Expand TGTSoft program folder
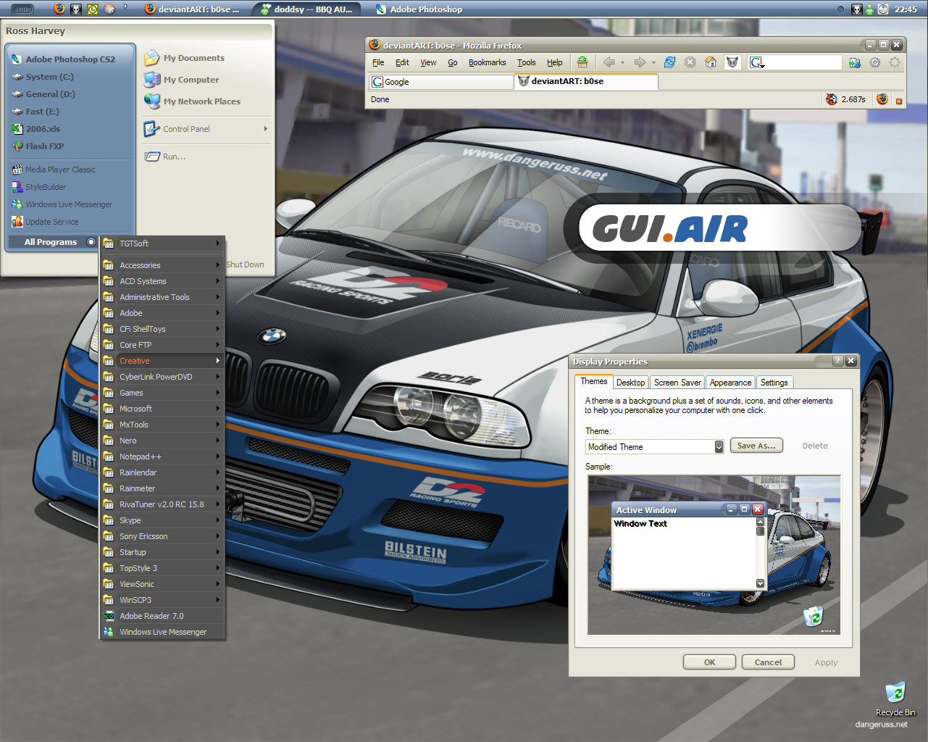928x742 pixels. (162, 243)
